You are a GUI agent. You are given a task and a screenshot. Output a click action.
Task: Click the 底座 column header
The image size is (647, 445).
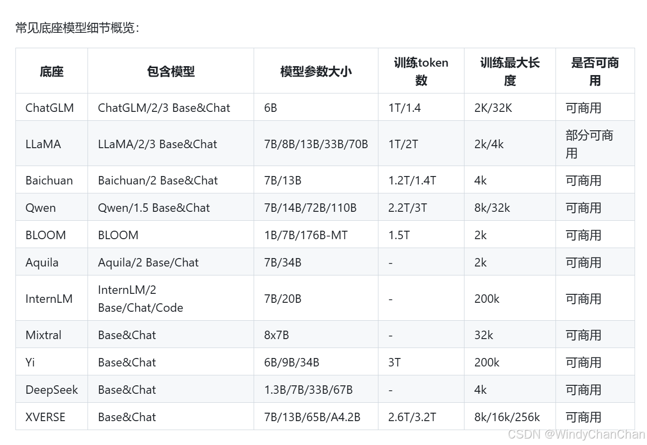pos(52,71)
